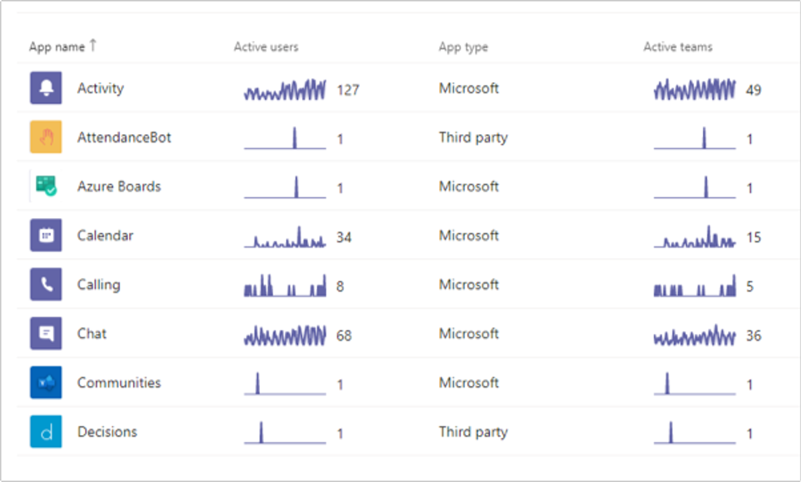
Task: Click the Activity bell icon
Action: pos(45,88)
